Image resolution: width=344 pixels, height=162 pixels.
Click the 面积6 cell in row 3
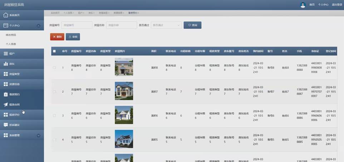[155, 116]
